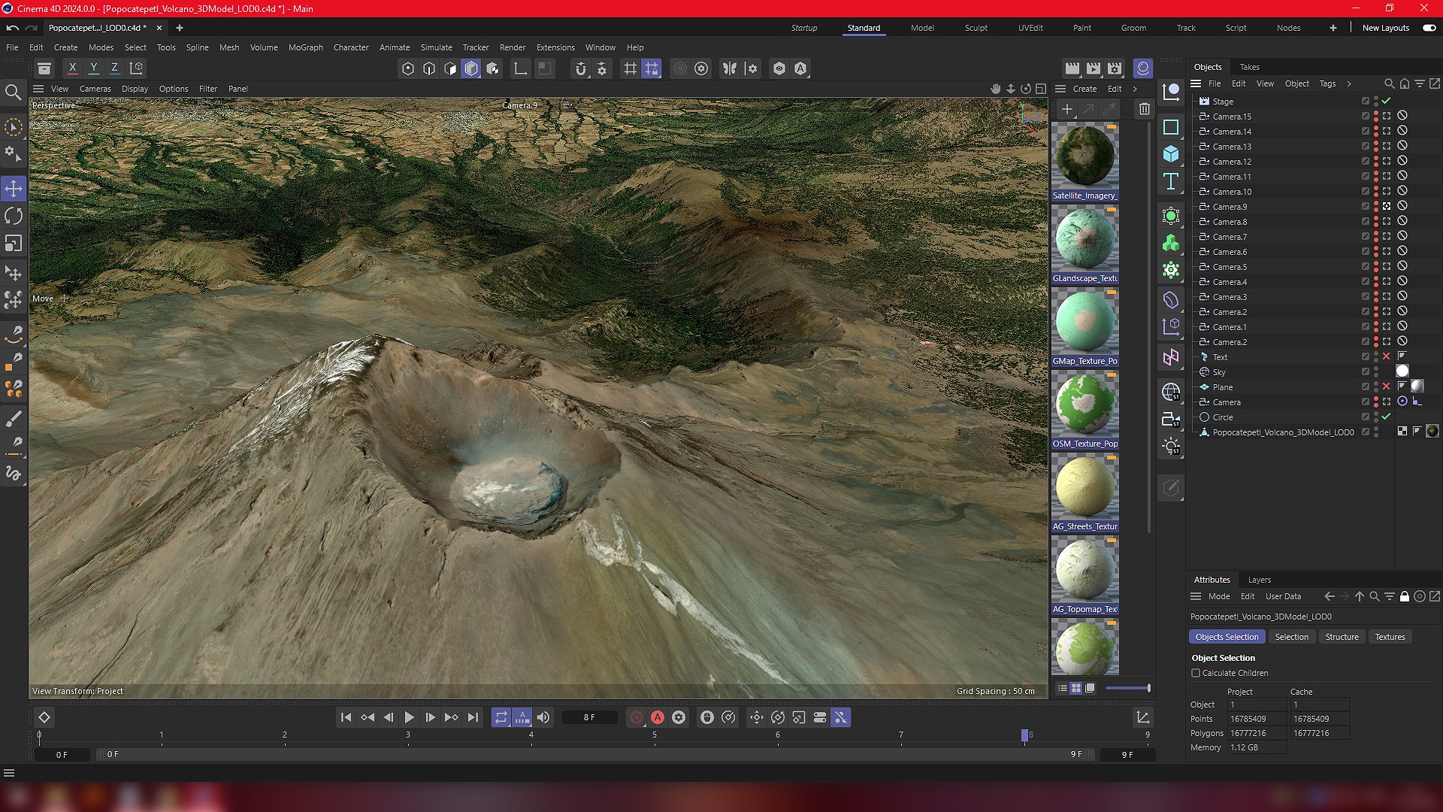
Task: Toggle X axis lock
Action: coord(72,68)
